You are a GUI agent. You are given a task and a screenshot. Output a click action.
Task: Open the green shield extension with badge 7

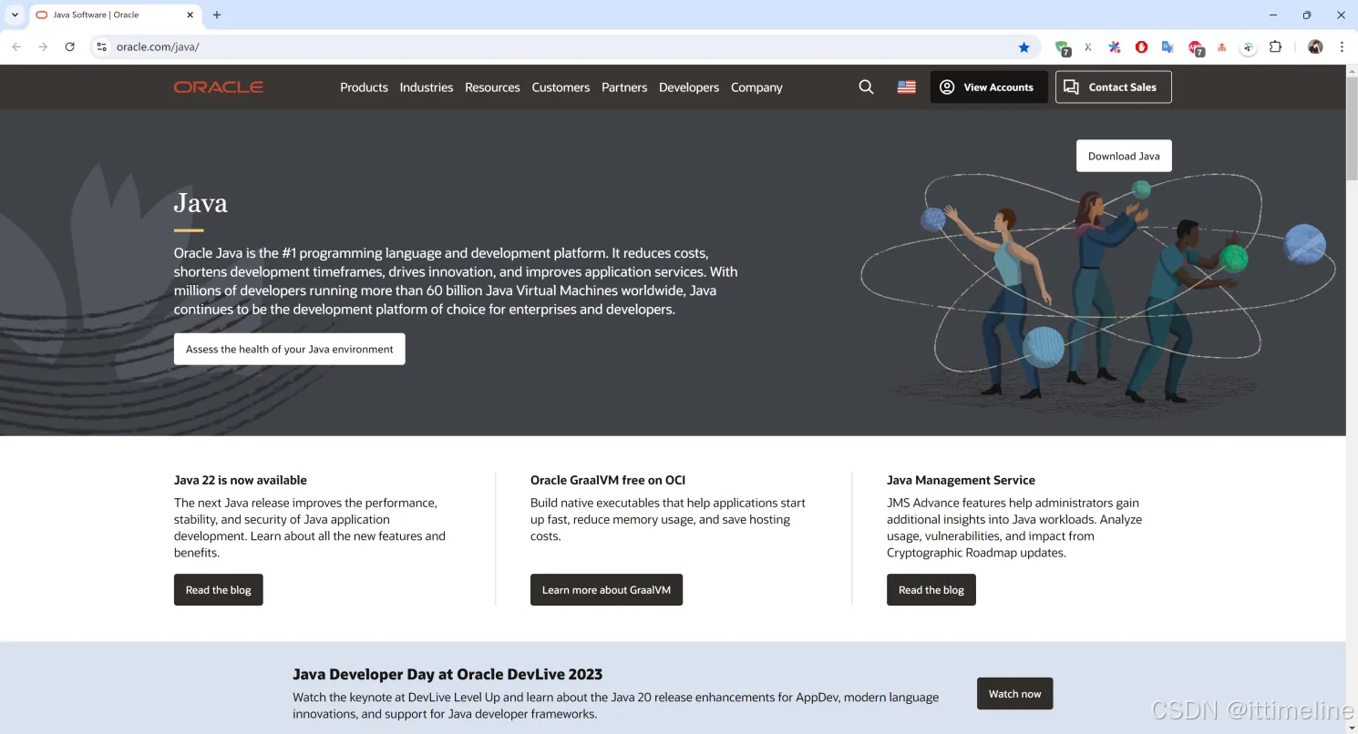pyautogui.click(x=1062, y=48)
